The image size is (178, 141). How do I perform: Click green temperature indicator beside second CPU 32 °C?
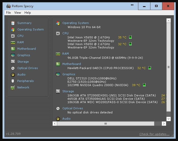130,44
